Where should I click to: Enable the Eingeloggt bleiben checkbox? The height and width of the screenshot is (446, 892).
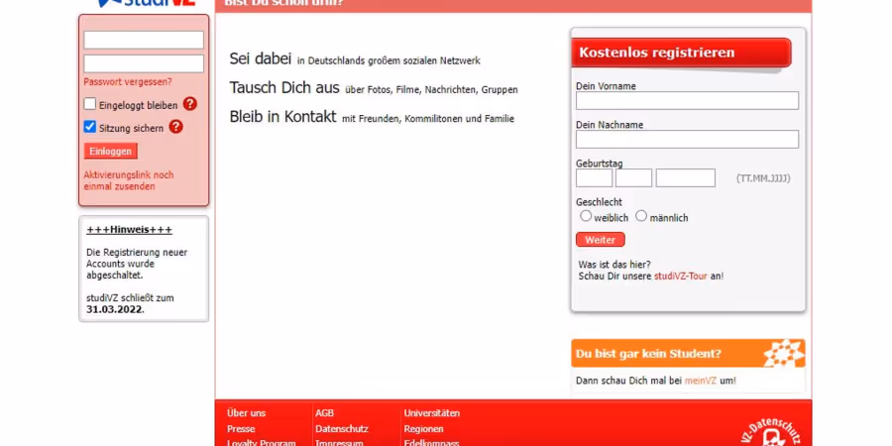click(x=90, y=104)
